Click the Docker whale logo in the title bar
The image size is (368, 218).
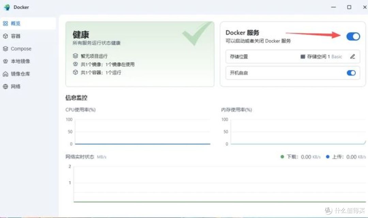pyautogui.click(x=7, y=7)
